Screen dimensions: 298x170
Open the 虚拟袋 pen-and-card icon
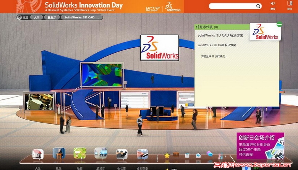[143, 154]
